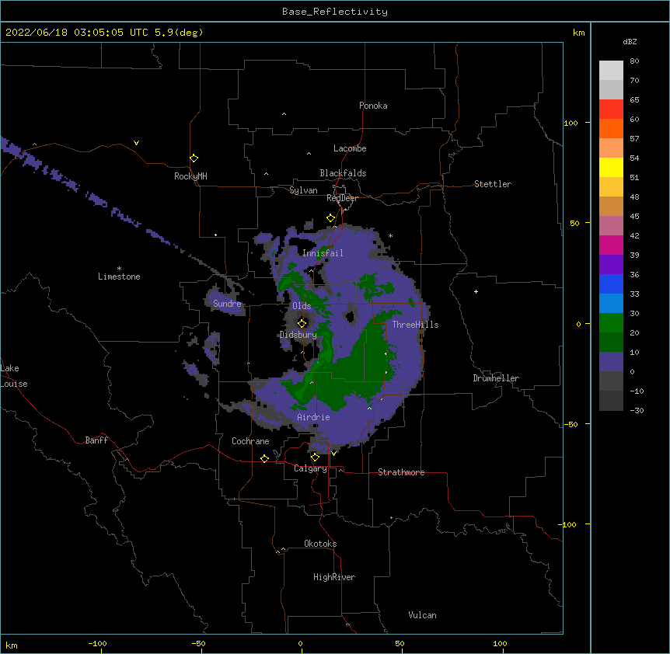The height and width of the screenshot is (654, 670).
Task: Click the -50 tick label on the vertical axis
Action: point(571,424)
